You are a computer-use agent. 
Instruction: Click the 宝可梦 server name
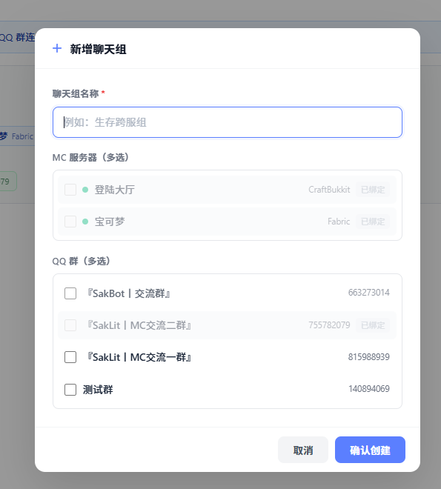[x=110, y=222]
